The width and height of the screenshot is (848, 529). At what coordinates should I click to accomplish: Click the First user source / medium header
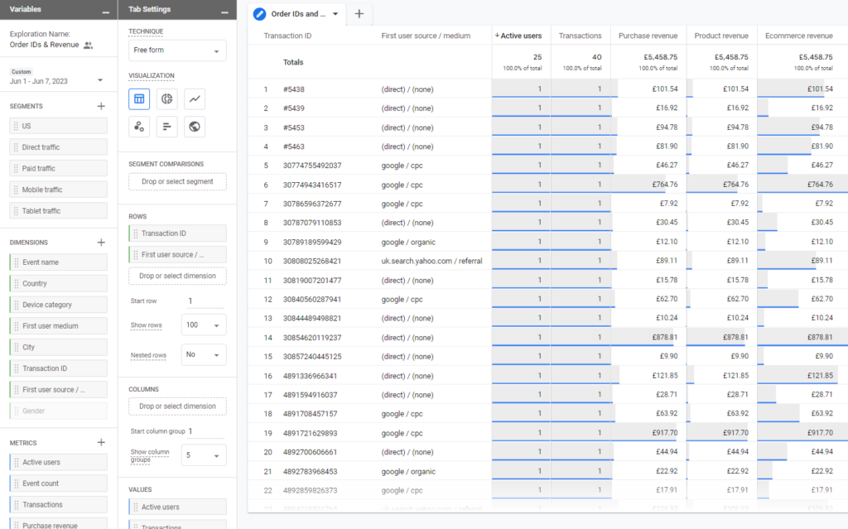[426, 36]
